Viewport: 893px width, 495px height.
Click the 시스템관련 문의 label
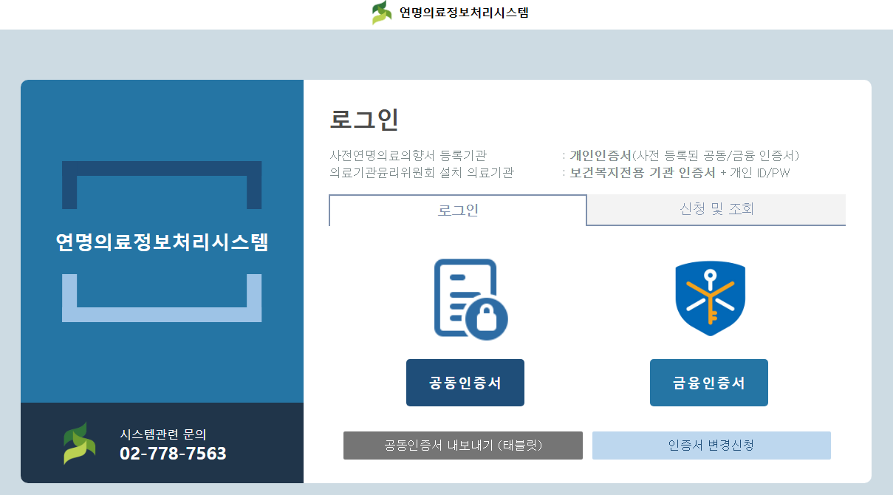(x=163, y=434)
